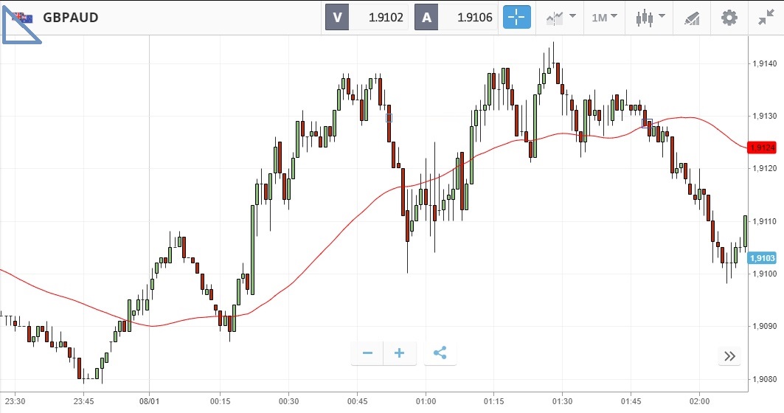784x413 pixels.
Task: Toggle the crosshair cursor button
Action: point(517,18)
